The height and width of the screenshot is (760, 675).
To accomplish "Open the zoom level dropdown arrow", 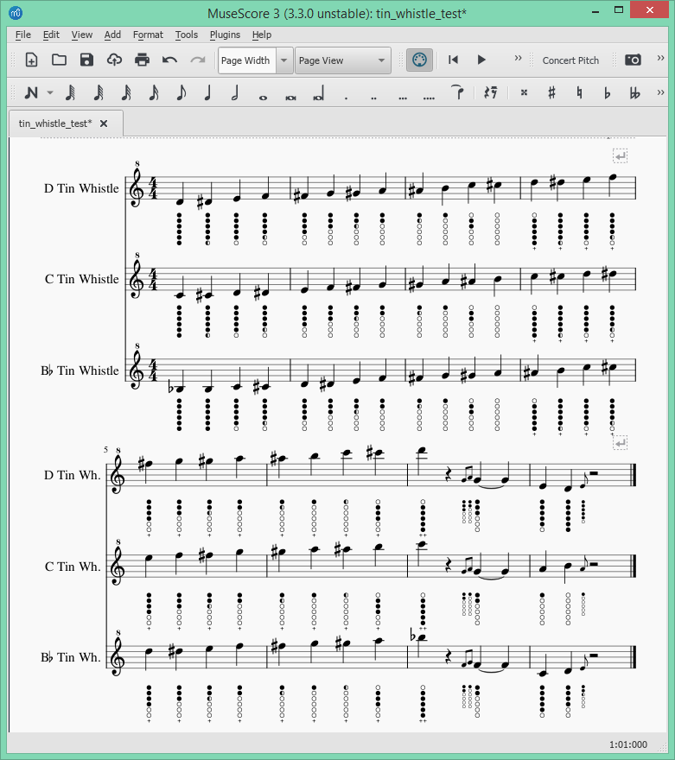I will coord(284,60).
